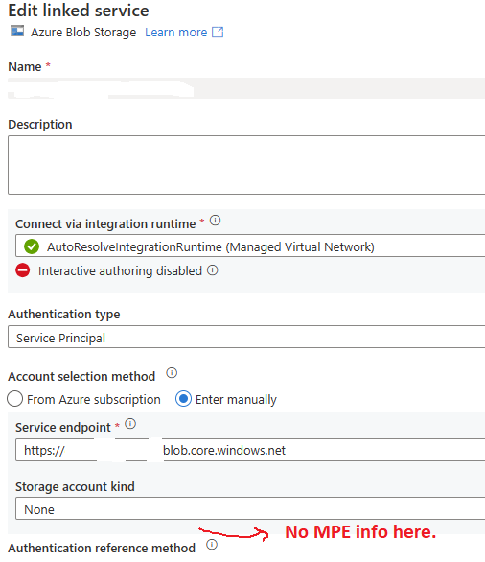Select the From Azure subscription radio button
Viewport: 485px width, 562px height.
(15, 399)
